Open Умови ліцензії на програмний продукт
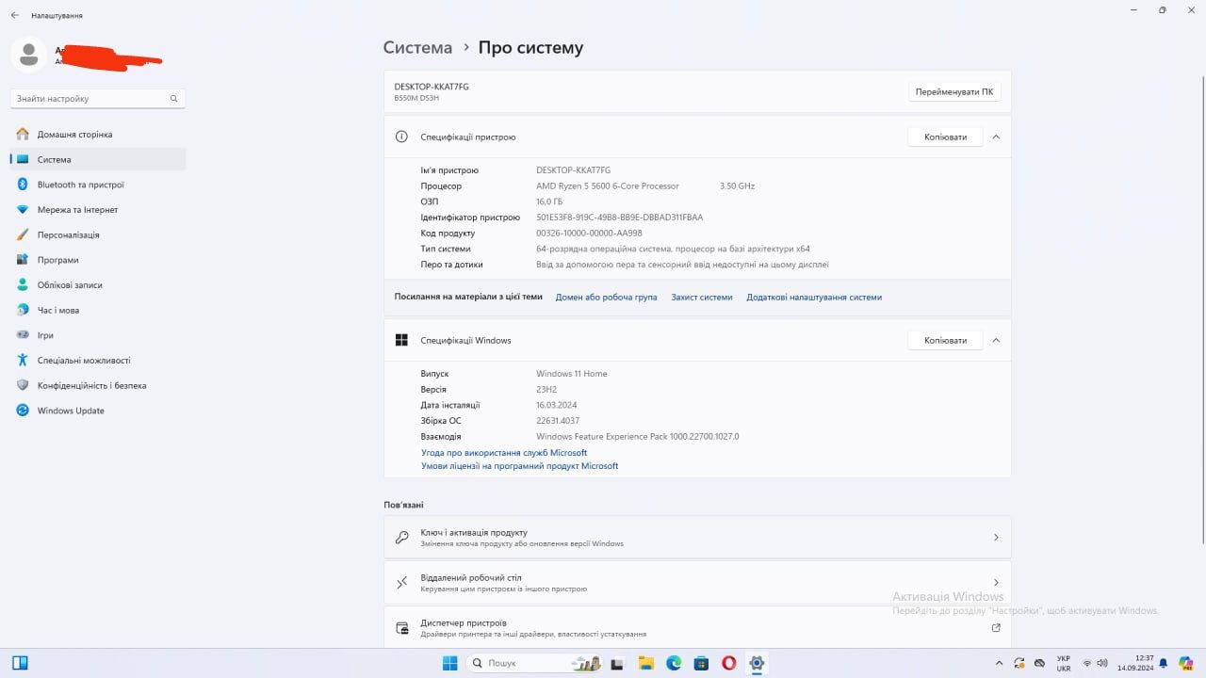Viewport: 1206px width, 678px height. [x=519, y=466]
